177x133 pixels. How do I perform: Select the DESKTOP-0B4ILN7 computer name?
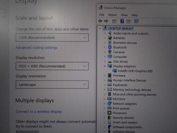pos(121,28)
